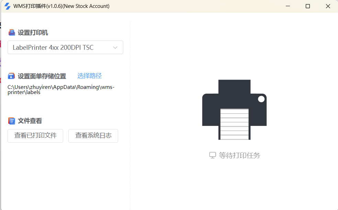Click the WMS app logo in title bar
This screenshot has height=210, width=338.
[7, 6]
